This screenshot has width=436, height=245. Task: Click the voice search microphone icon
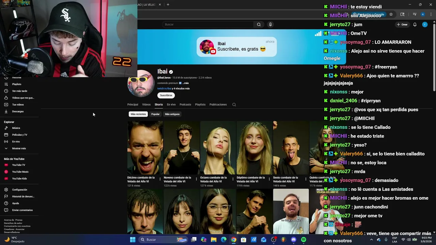click(270, 24)
